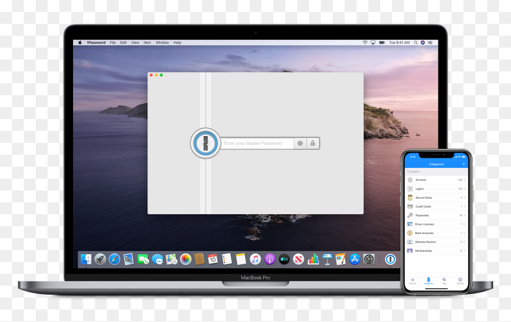
Task: Open Messages speech bubble in Dock
Action: (x=157, y=260)
